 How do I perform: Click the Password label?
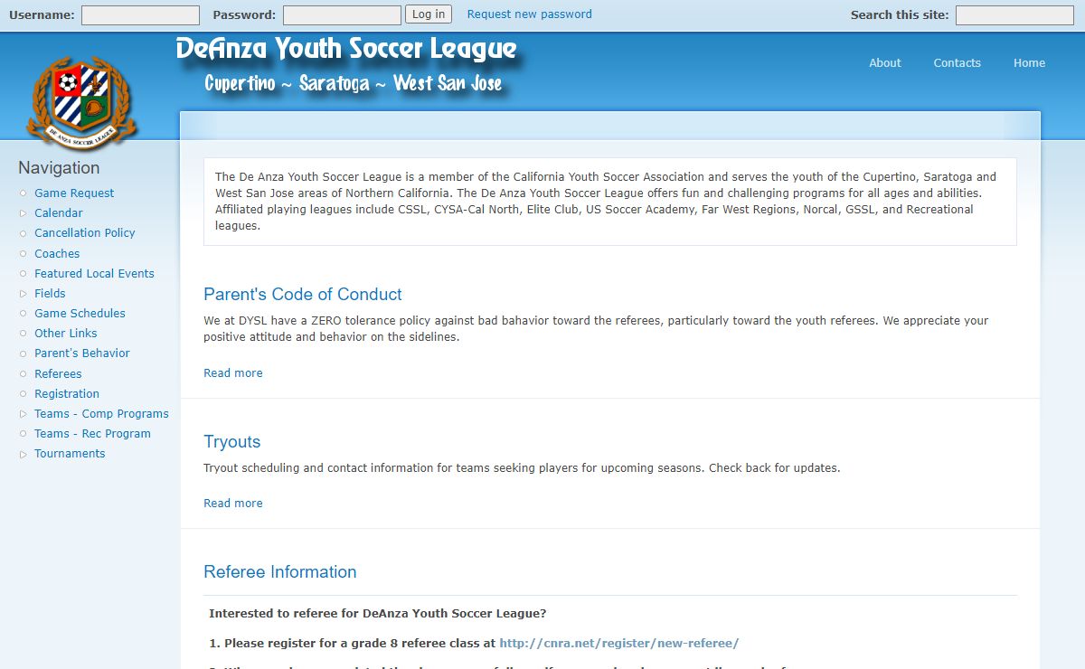click(x=244, y=14)
